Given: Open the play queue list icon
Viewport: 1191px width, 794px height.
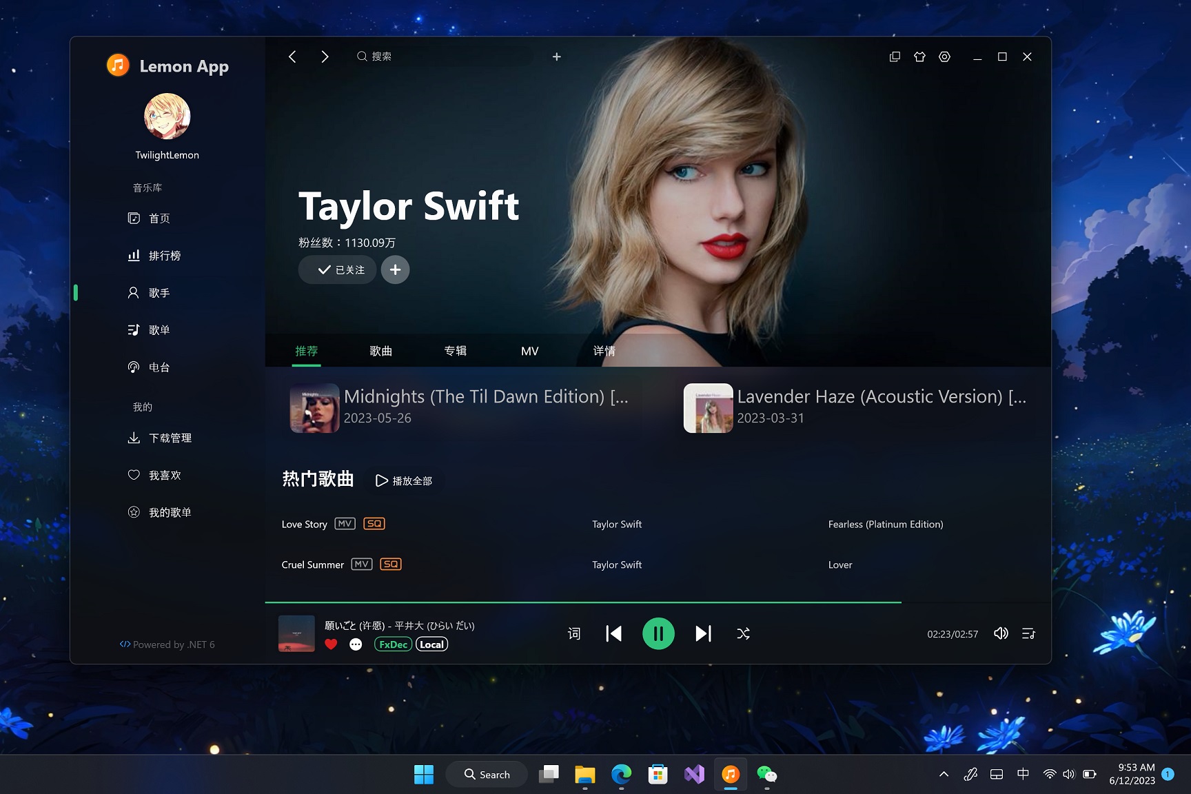Looking at the screenshot, I should click(1028, 633).
